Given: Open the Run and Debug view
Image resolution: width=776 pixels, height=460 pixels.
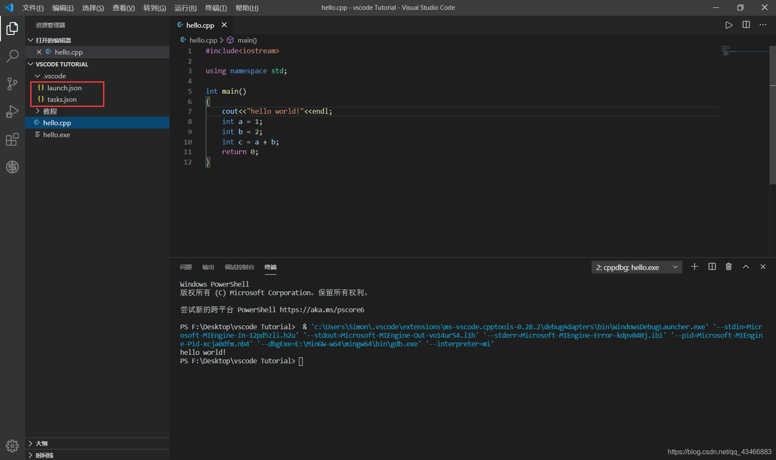Looking at the screenshot, I should (12, 111).
